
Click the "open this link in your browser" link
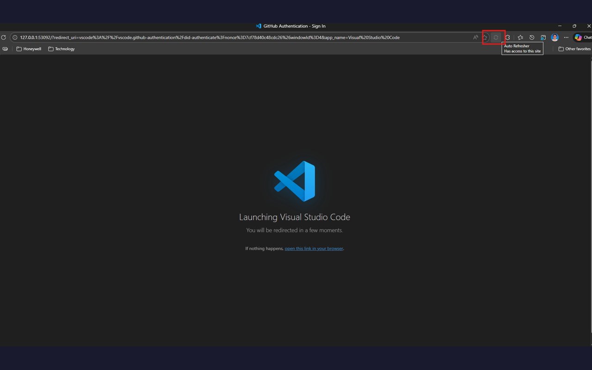[x=314, y=248]
